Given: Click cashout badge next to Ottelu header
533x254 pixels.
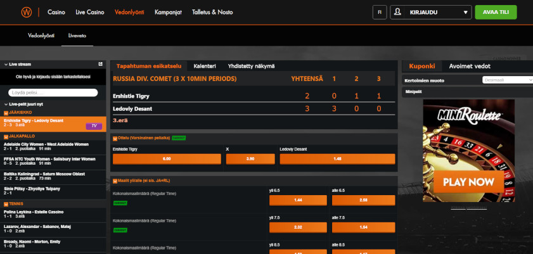Looking at the screenshot, I should (x=179, y=138).
